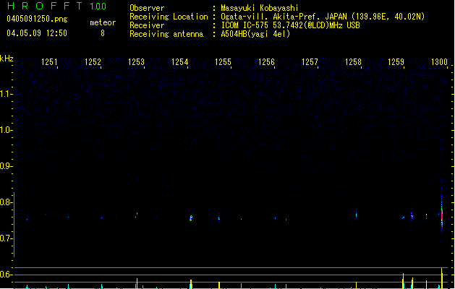Click the version number 1.00
This screenshot has height=289, width=455.
tap(98, 7)
